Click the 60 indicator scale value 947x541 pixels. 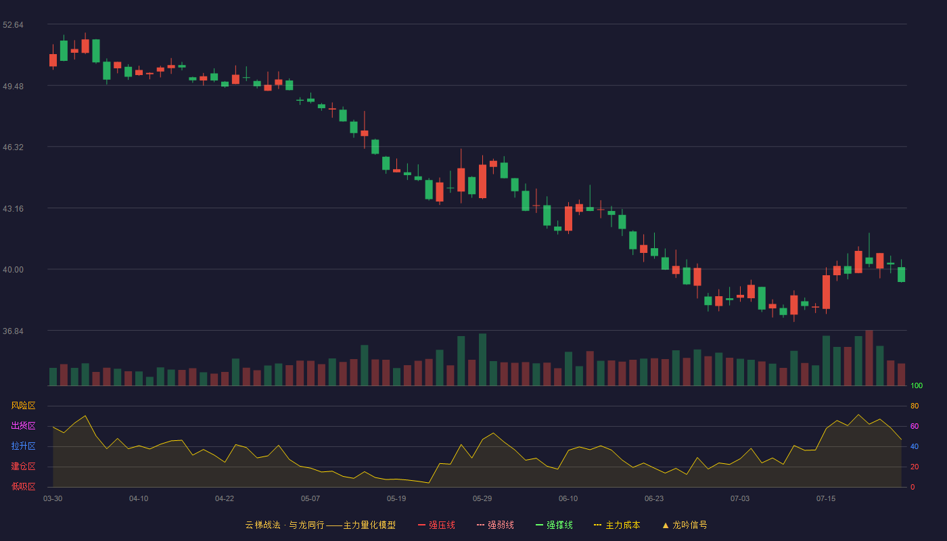tap(915, 426)
